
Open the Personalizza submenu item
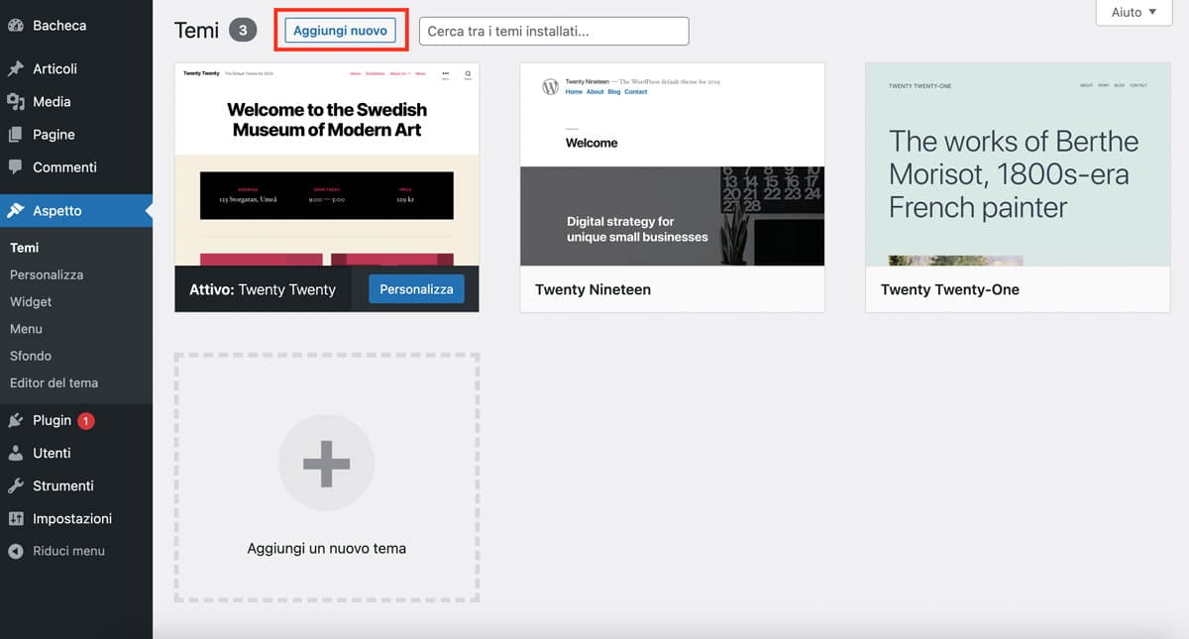[47, 275]
